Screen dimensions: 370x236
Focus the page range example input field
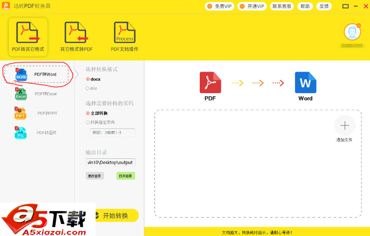tap(112, 133)
